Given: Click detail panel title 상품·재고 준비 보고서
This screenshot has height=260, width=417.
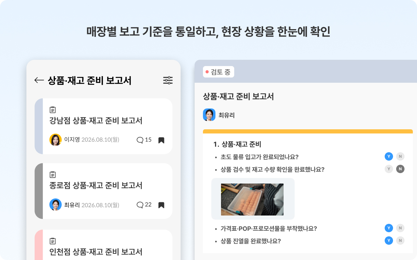Looking at the screenshot, I should point(238,97).
